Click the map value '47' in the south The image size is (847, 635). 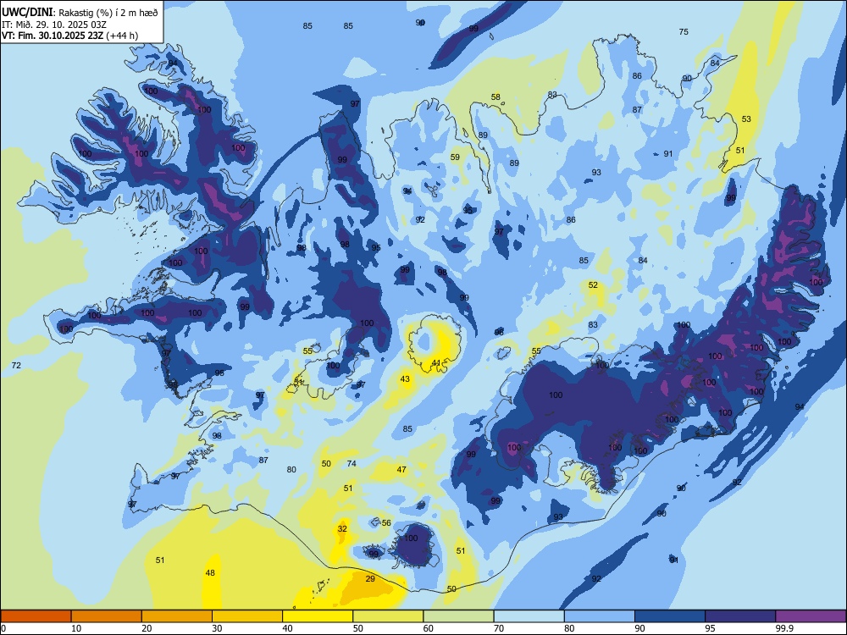click(x=401, y=470)
